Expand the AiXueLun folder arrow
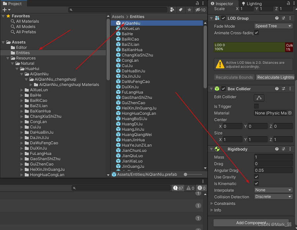This screenshot has width=297, height=230. [22, 90]
